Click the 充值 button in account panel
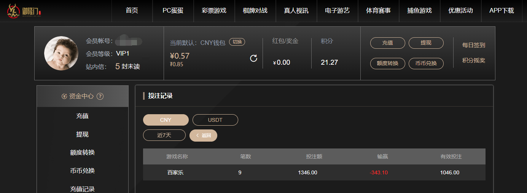This screenshot has height=193, width=527. pyautogui.click(x=388, y=43)
